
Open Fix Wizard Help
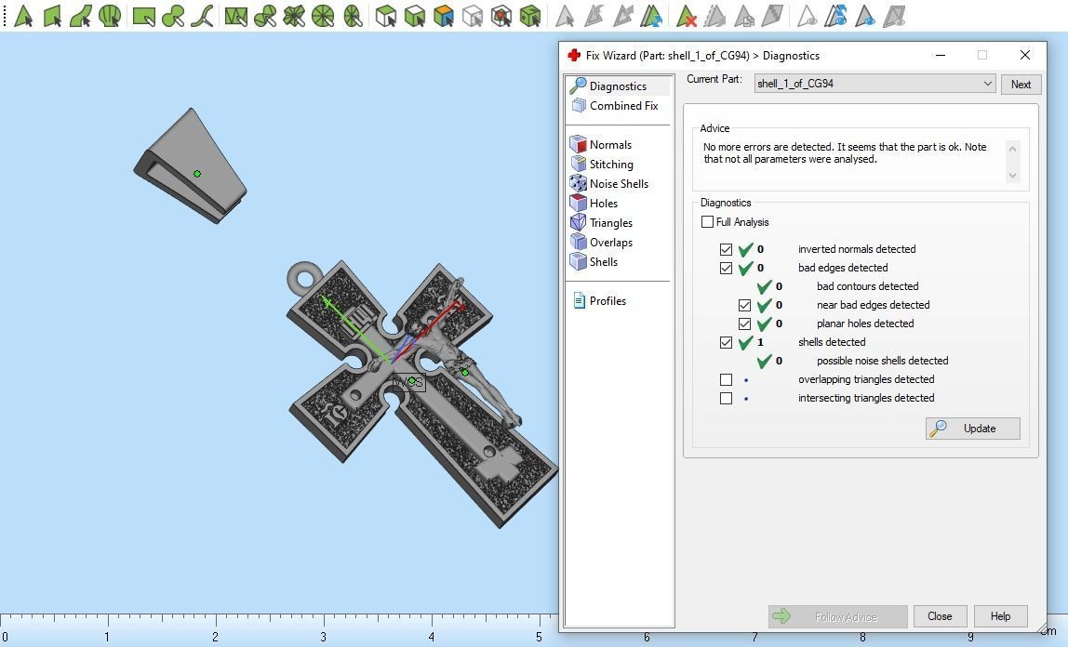click(1001, 616)
